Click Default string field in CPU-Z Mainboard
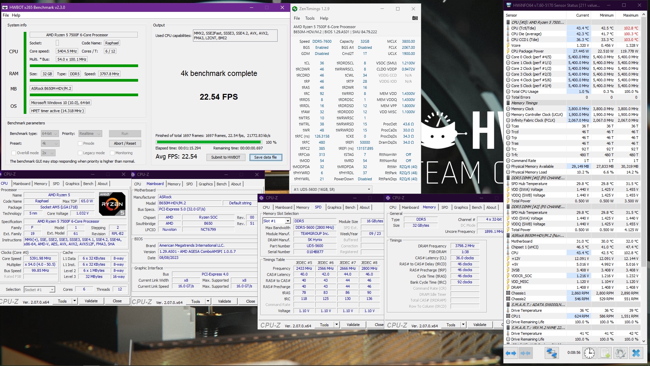This screenshot has width=650, height=366. coord(240,203)
